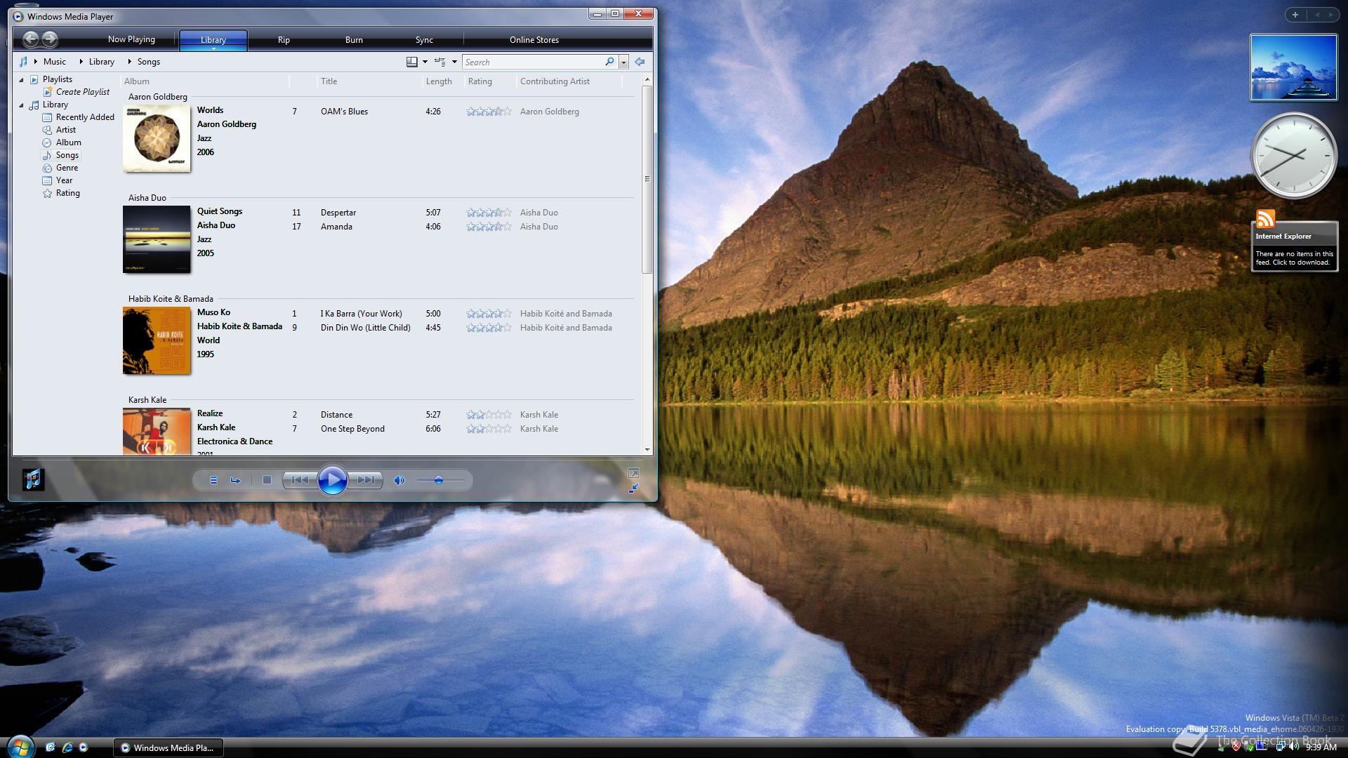
Task: Open the search options dropdown arrow
Action: coord(623,62)
